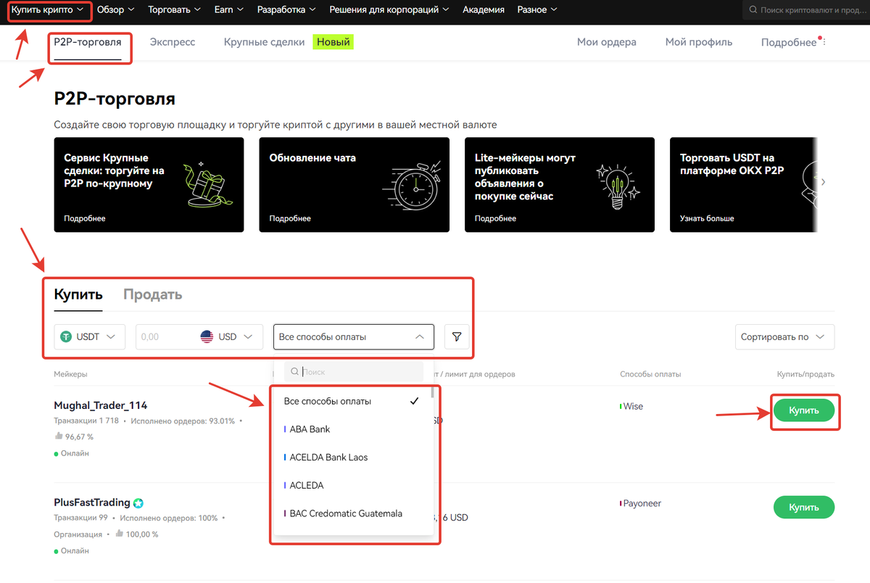Click the thumbs-up 96,67 % rating
This screenshot has width=870, height=583.
[x=74, y=437]
